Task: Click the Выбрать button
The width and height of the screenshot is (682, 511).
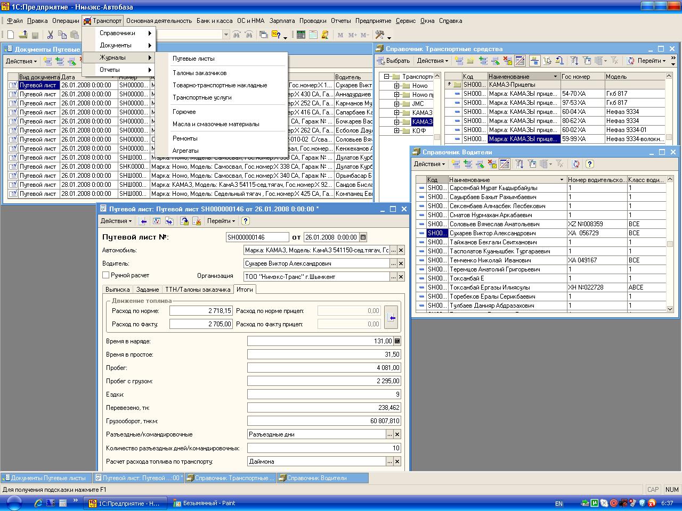Action: [x=394, y=61]
